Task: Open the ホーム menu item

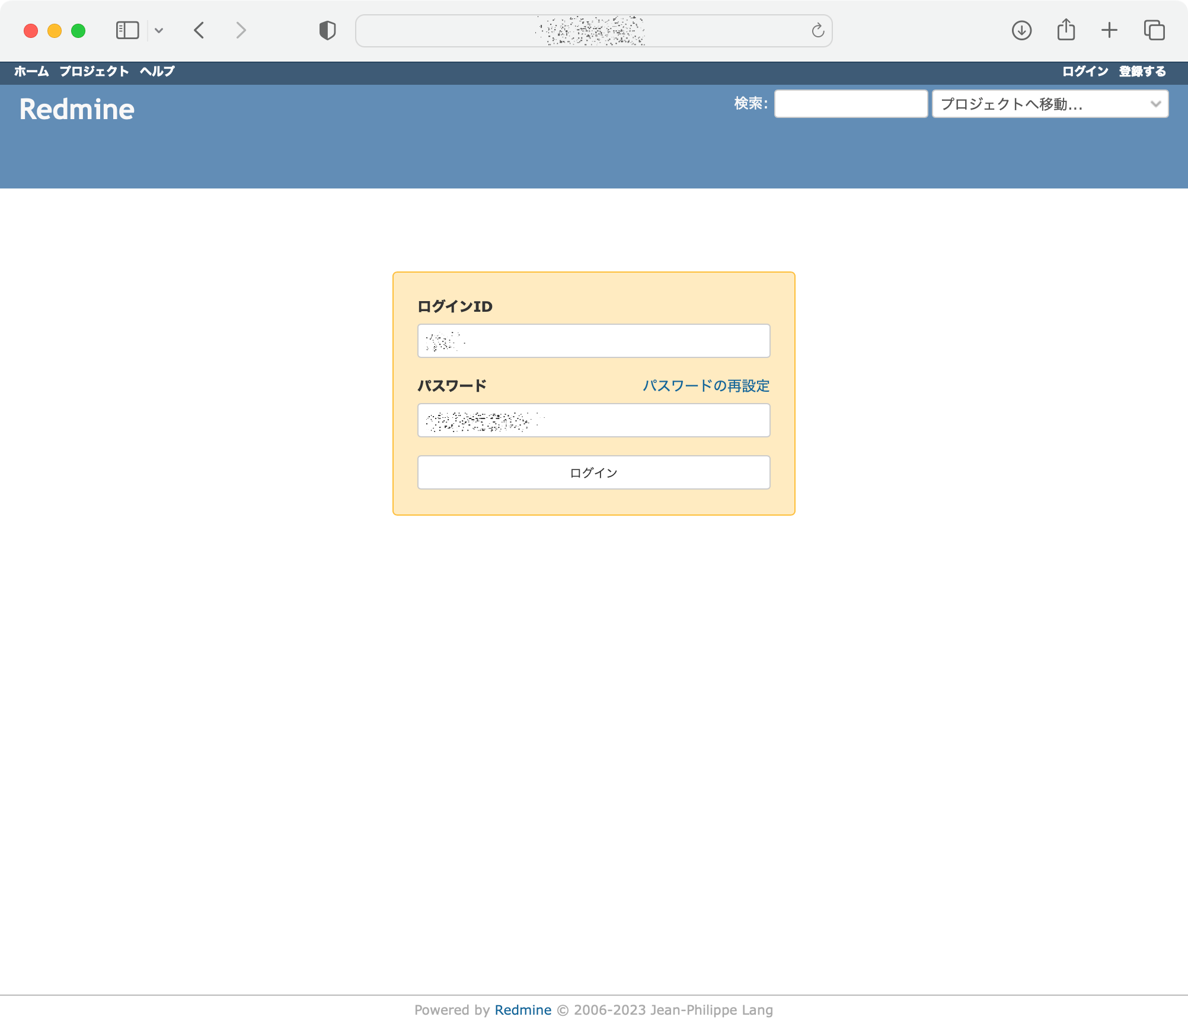Action: tap(31, 71)
